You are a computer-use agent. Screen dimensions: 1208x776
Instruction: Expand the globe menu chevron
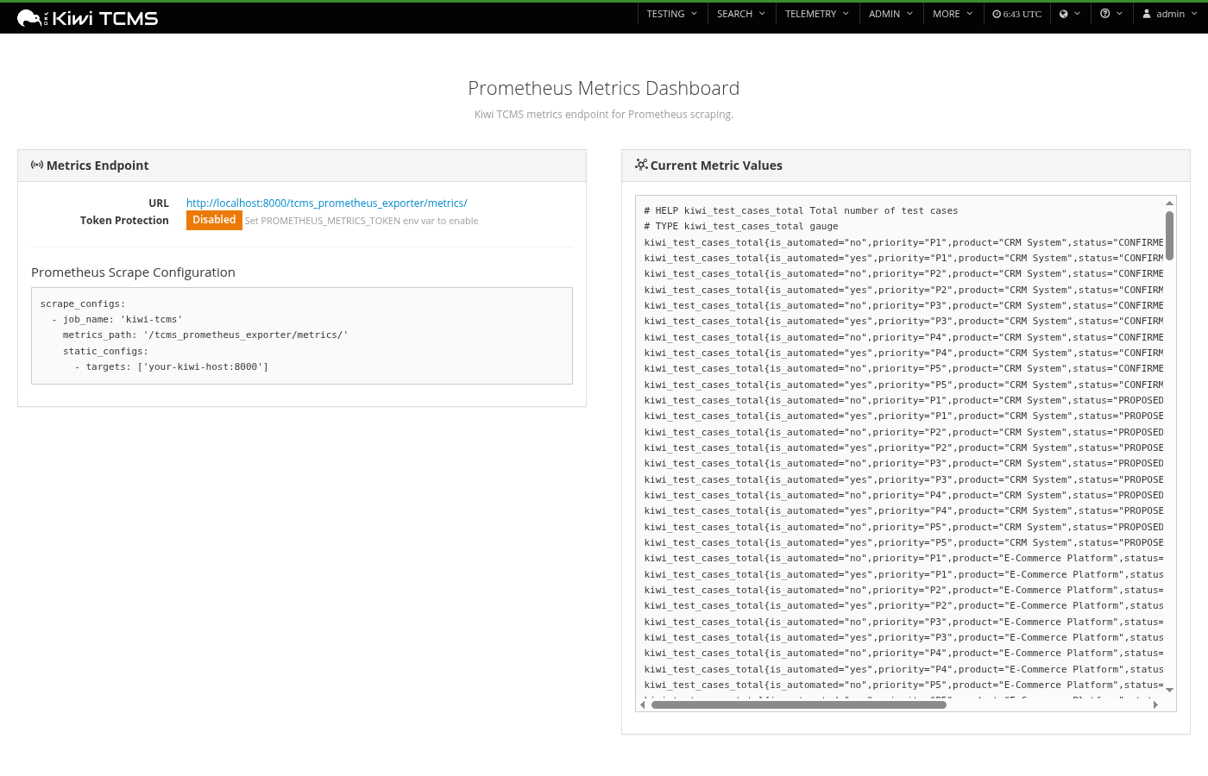pos(1077,14)
